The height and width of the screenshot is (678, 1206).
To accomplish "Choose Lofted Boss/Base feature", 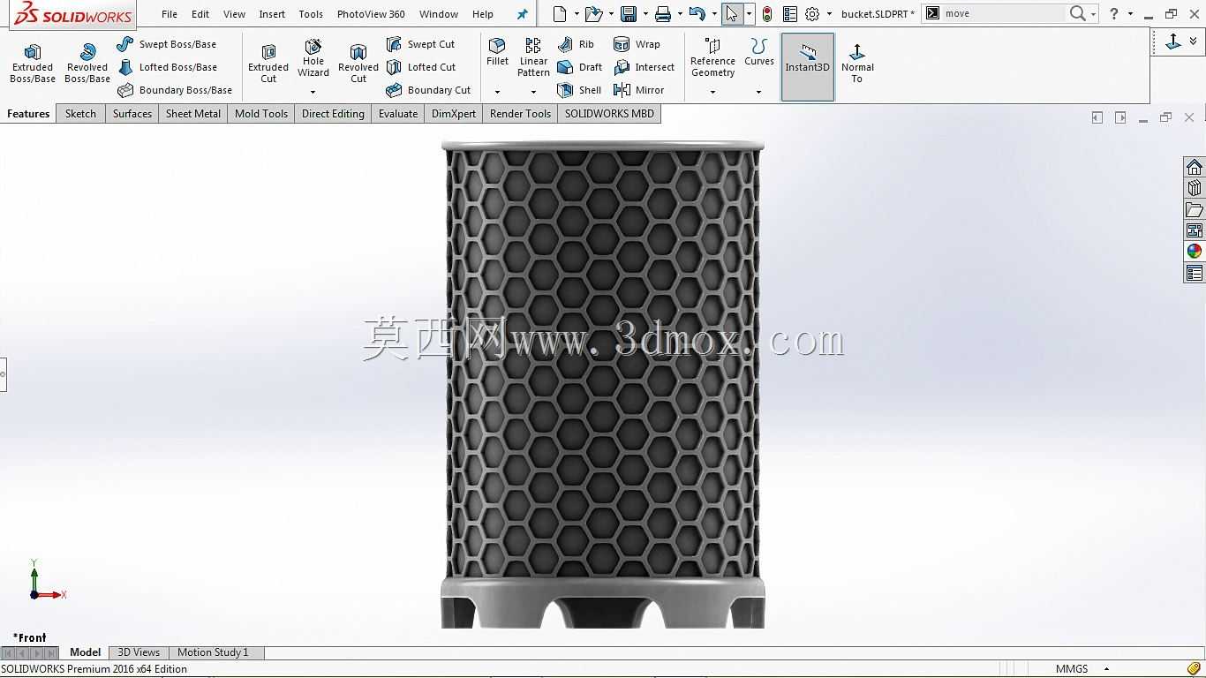I will (x=167, y=67).
